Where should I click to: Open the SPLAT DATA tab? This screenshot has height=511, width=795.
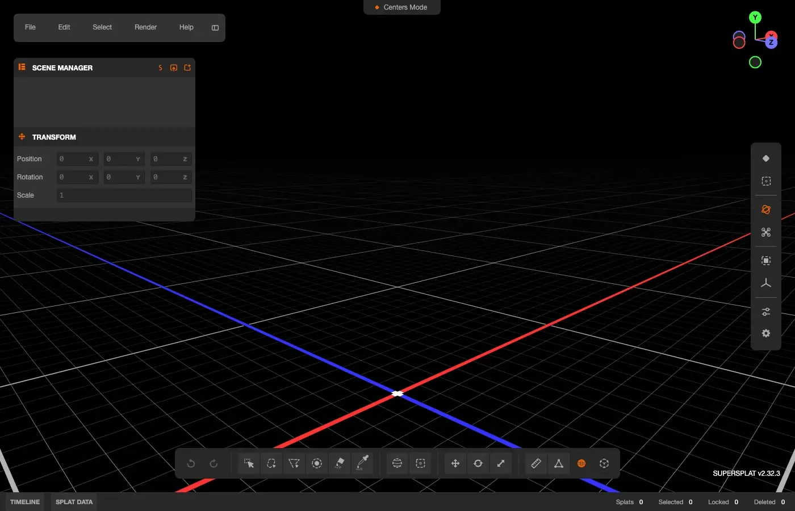[74, 502]
